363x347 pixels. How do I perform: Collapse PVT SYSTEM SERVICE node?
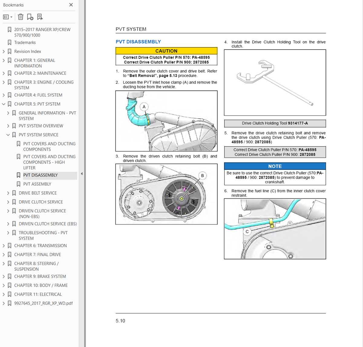[8, 135]
